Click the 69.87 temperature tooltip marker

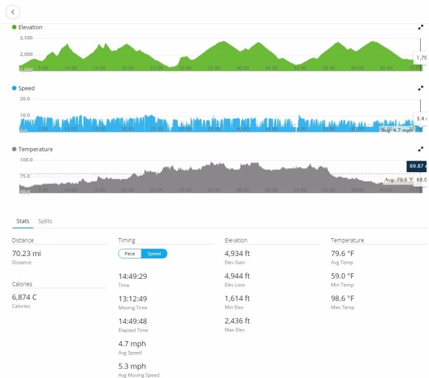(x=416, y=166)
